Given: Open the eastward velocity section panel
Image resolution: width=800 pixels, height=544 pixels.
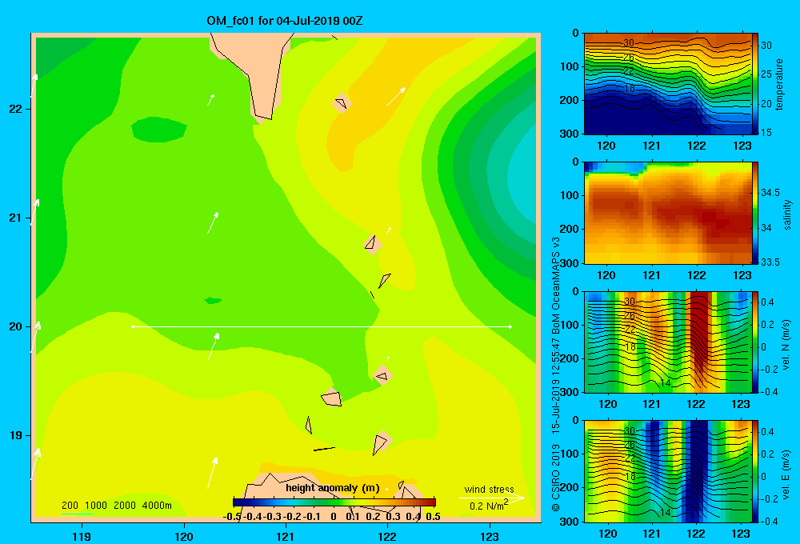Looking at the screenshot, I should point(667,471).
